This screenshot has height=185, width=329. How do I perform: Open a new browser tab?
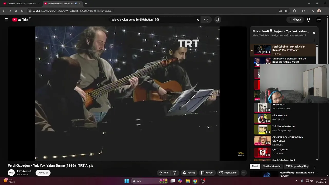point(86,4)
